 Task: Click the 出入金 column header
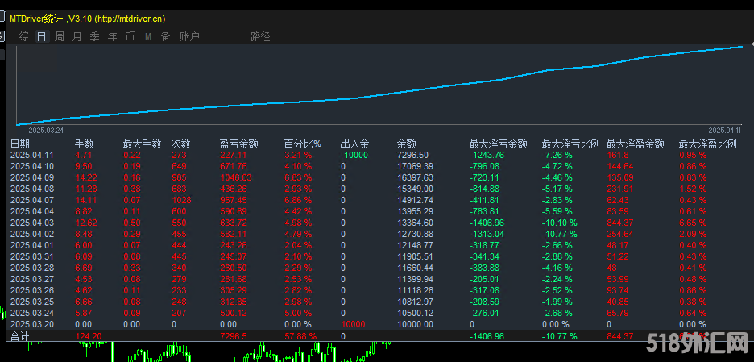354,144
